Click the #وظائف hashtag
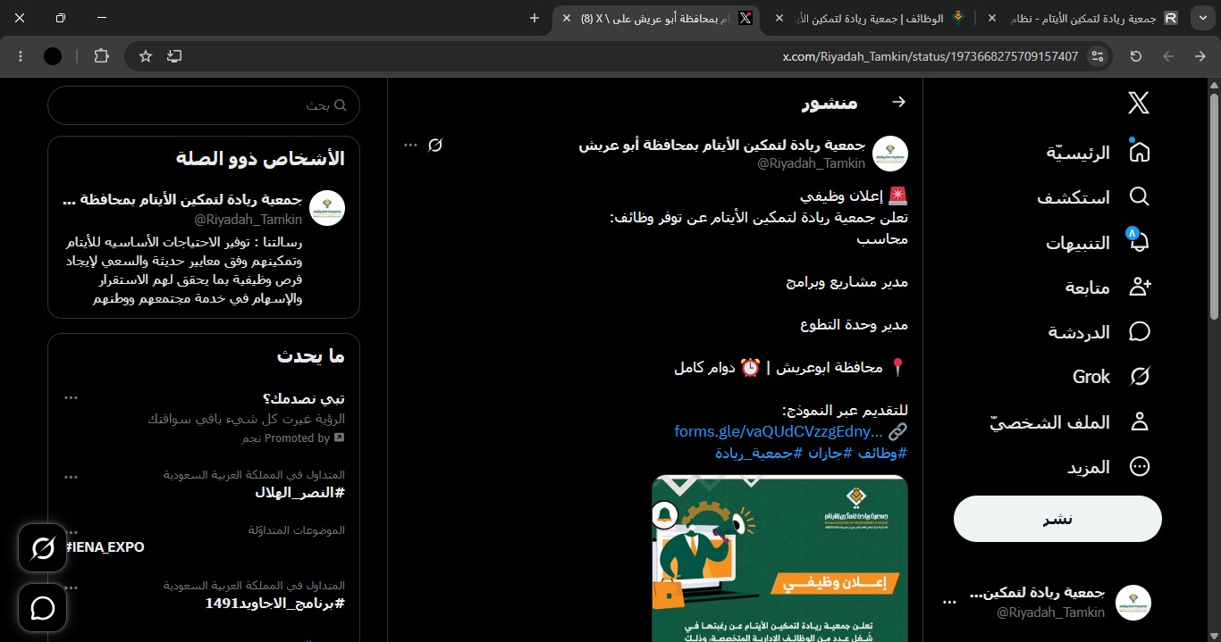The image size is (1221, 642). [881, 453]
